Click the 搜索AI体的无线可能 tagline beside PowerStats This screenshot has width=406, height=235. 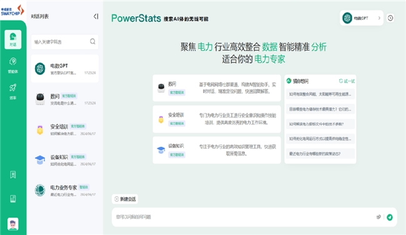pos(186,19)
